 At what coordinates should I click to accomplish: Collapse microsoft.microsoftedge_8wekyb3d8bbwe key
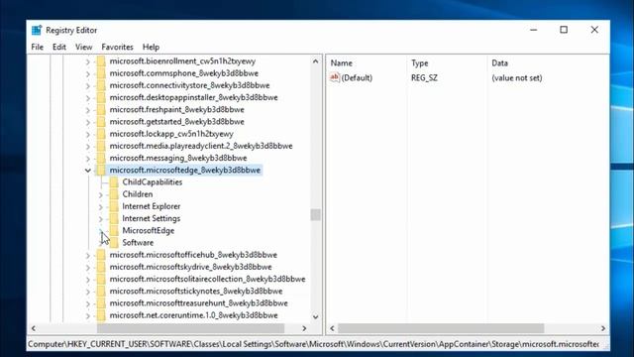click(88, 171)
